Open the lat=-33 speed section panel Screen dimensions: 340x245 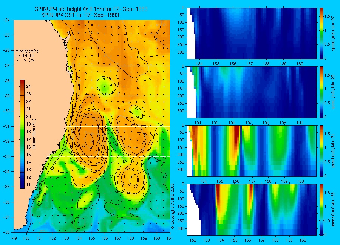tap(252, 210)
